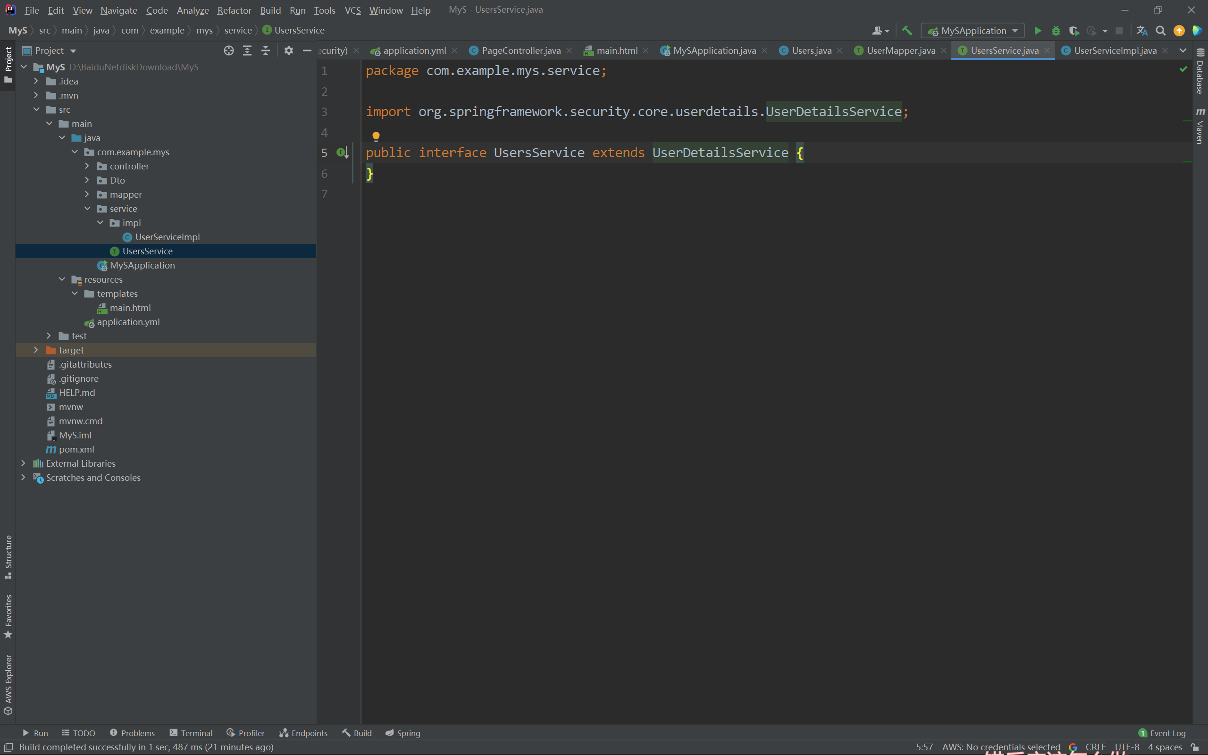Open the Terminal tool window

click(191, 732)
